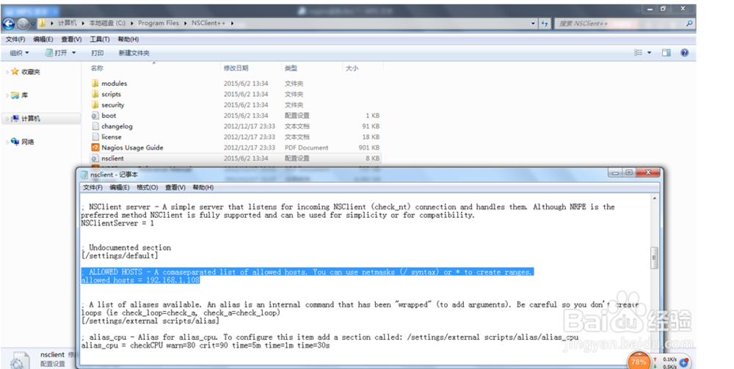Toggle the preview pane icon
734x369 pixels.
click(666, 53)
